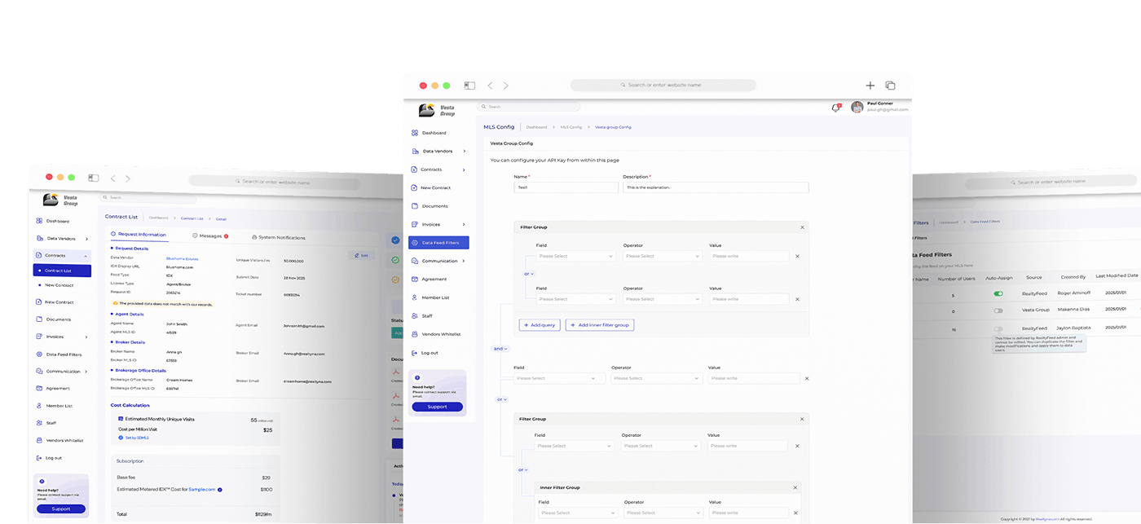Expand Data Vendors submenu in center sidebar

pos(465,151)
